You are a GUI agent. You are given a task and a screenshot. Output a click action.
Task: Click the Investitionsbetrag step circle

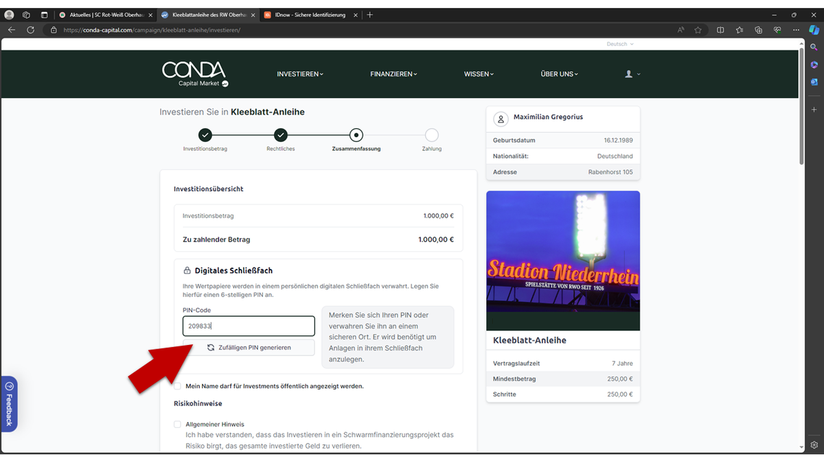click(205, 135)
